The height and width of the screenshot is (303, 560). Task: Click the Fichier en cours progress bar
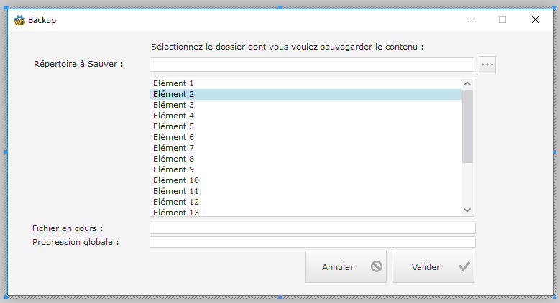click(312, 228)
